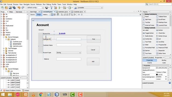This screenshot has height=97, width=172.
Task: Collapse the Swing Controls palette section
Action: pyautogui.click(x=144, y=28)
